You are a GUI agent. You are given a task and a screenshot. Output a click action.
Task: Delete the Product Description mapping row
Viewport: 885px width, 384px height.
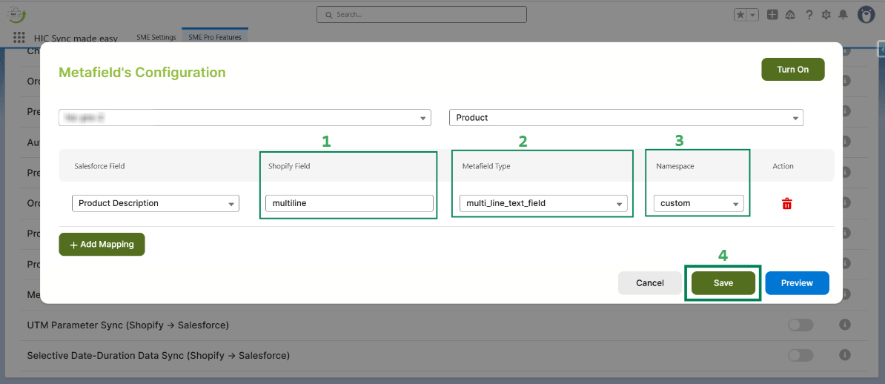(x=786, y=204)
